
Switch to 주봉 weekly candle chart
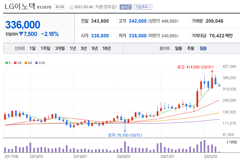tap(191, 49)
